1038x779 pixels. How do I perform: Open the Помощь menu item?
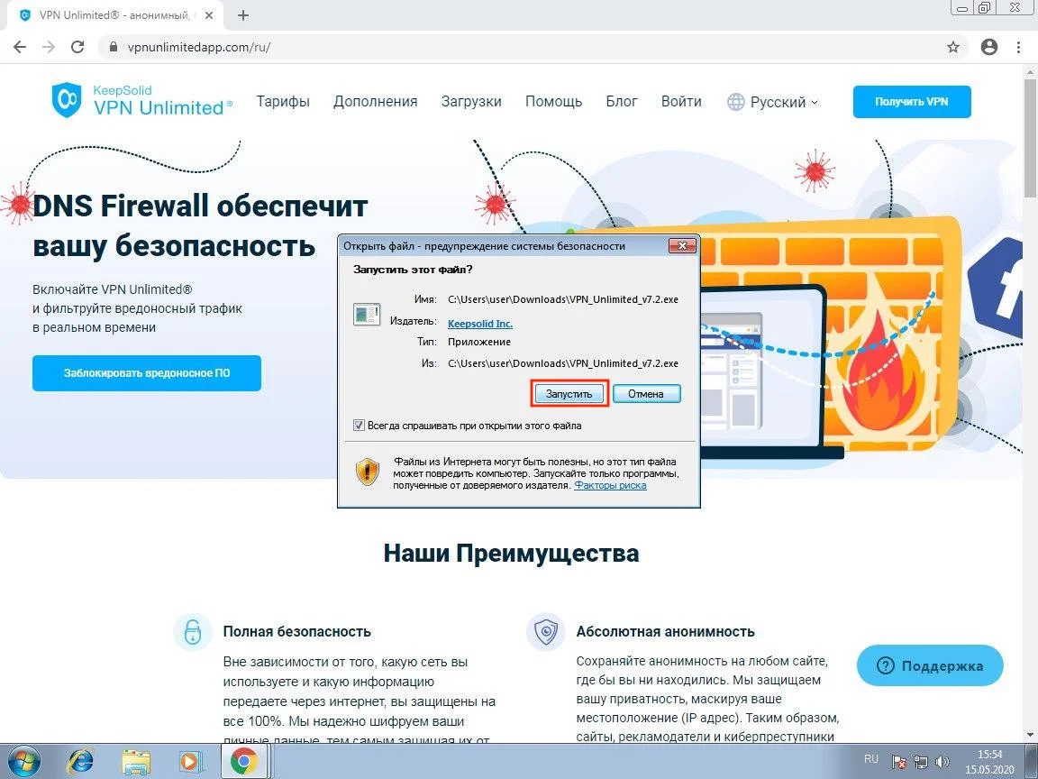[553, 102]
